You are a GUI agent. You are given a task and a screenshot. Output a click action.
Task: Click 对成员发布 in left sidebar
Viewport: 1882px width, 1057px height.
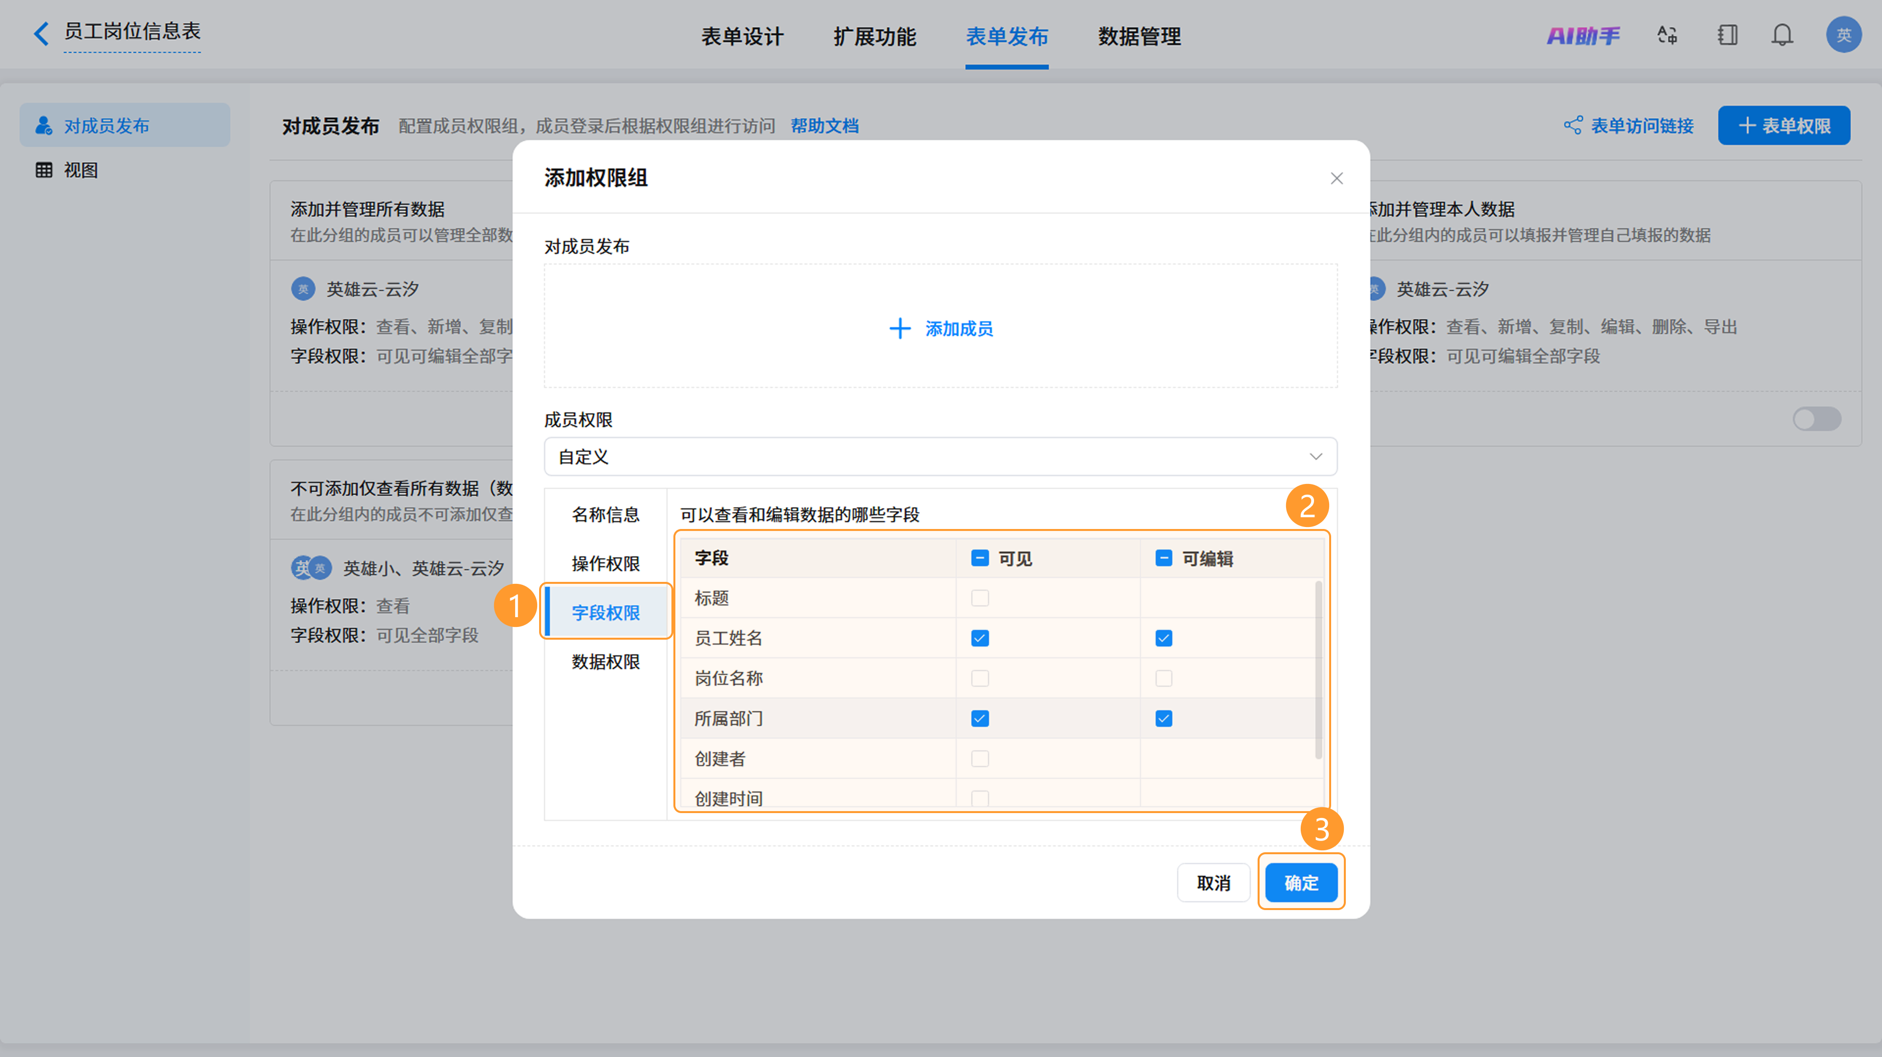pos(125,125)
